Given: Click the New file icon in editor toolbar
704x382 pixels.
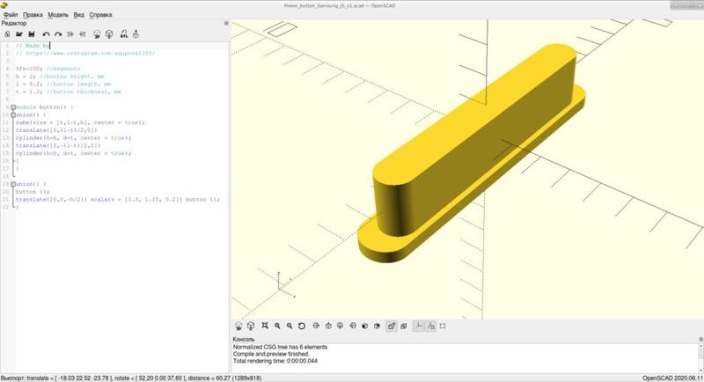Looking at the screenshot, I should tap(7, 34).
